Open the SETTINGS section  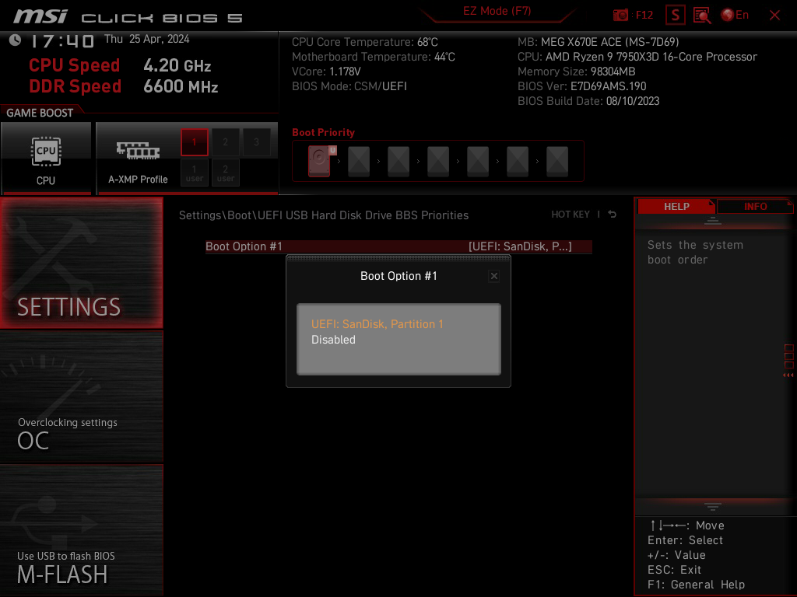[81, 263]
